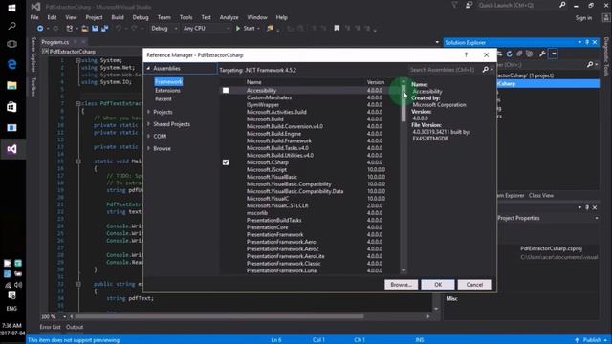Click the New Project toolbar icon
The height and width of the screenshot is (344, 612).
pos(70,28)
